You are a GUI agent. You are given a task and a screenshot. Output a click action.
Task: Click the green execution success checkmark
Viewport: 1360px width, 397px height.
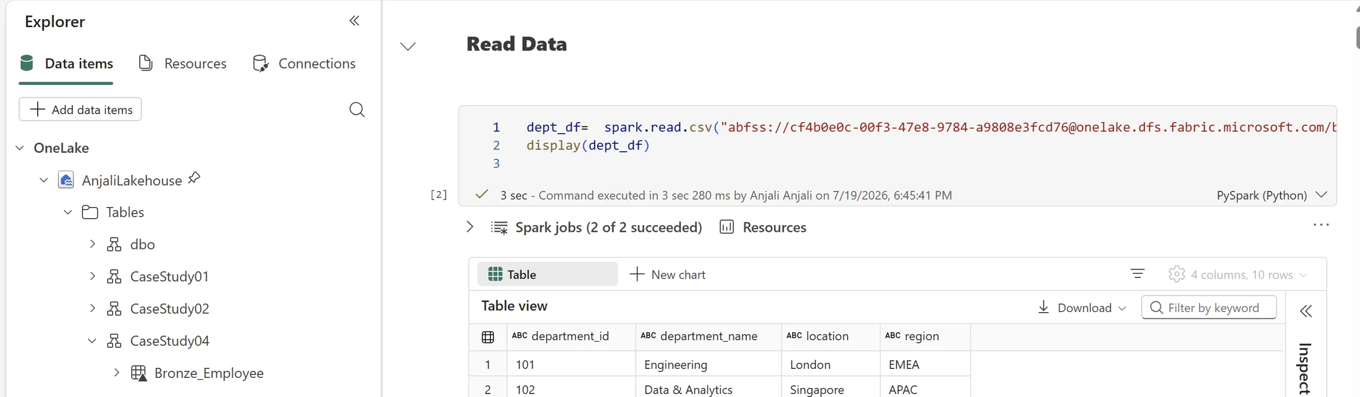(x=481, y=194)
